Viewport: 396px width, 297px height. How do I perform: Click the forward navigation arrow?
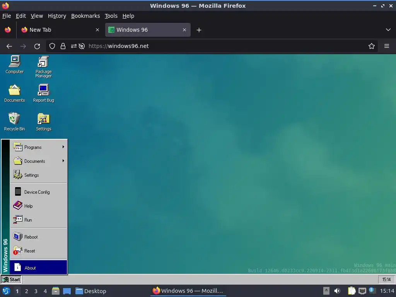click(x=23, y=46)
